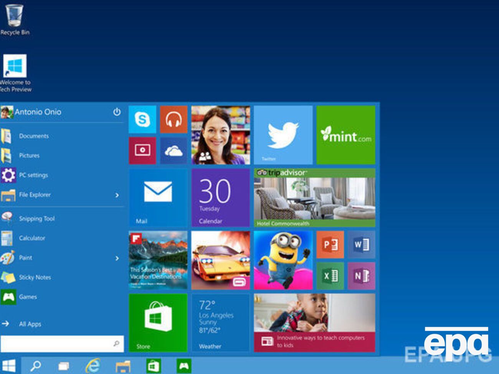Select the Recycle Bin desktop icon
499x374 pixels.
pyautogui.click(x=15, y=20)
